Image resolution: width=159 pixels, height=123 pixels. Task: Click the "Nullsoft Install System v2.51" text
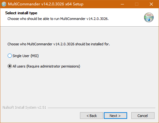click(25, 107)
